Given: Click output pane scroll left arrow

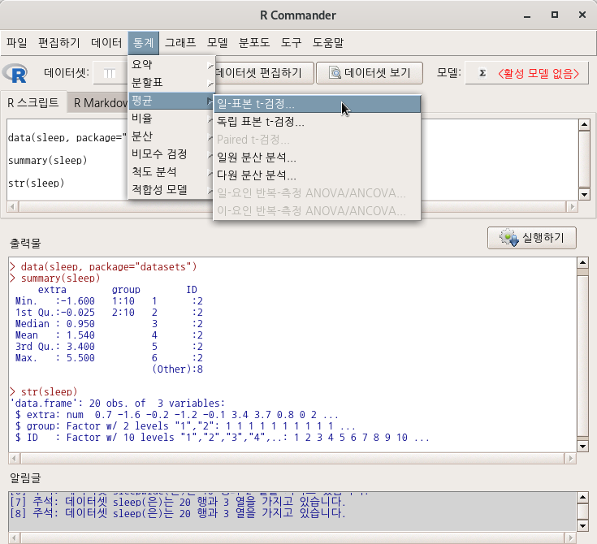Looking at the screenshot, I should click(14, 459).
